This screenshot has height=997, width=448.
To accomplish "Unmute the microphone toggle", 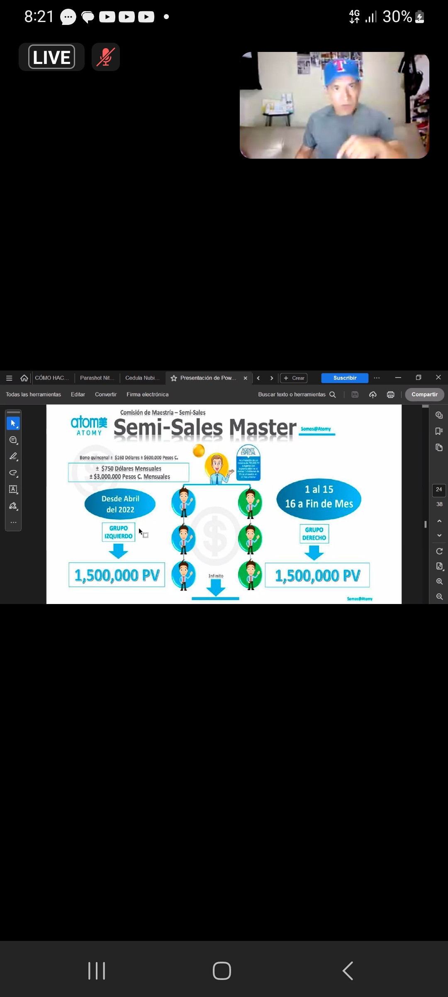I will pyautogui.click(x=106, y=57).
